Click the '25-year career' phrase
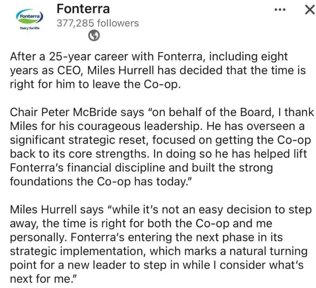The image size is (316, 288). pos(86,57)
